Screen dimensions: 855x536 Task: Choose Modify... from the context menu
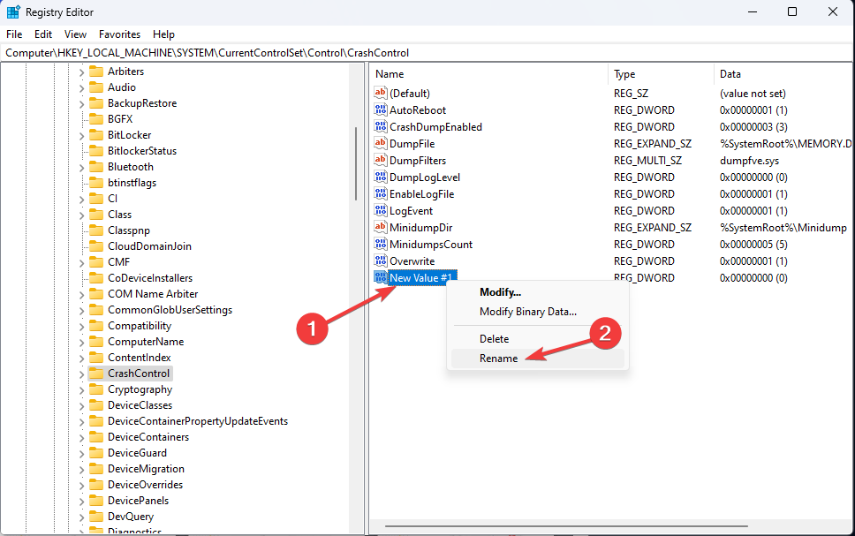(x=538, y=292)
